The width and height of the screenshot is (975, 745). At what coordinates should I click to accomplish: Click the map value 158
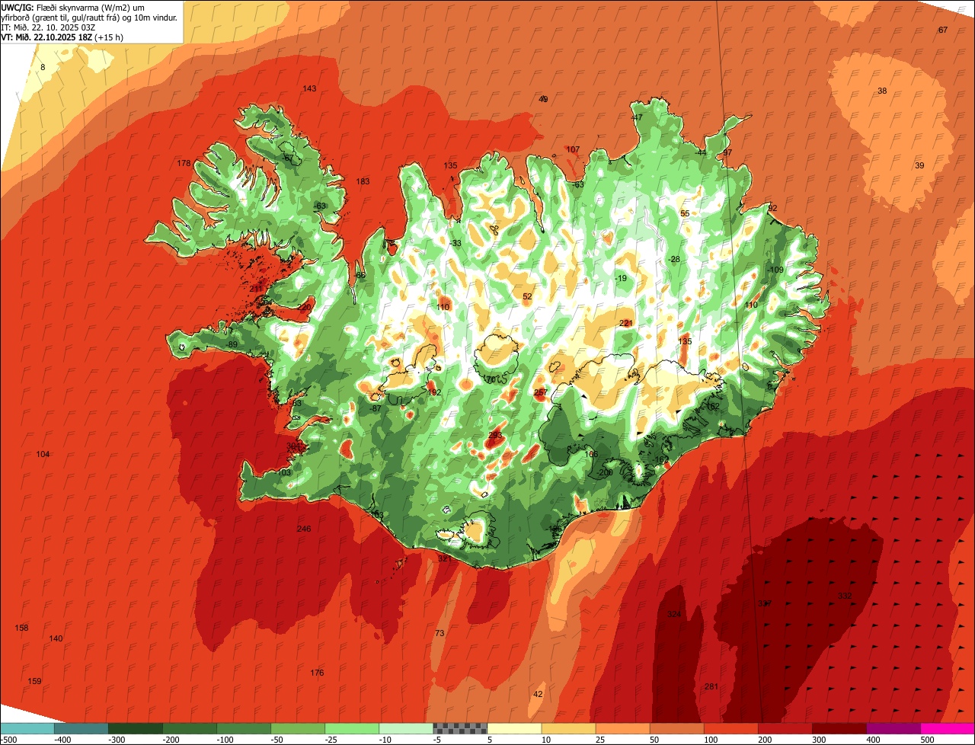[21, 628]
